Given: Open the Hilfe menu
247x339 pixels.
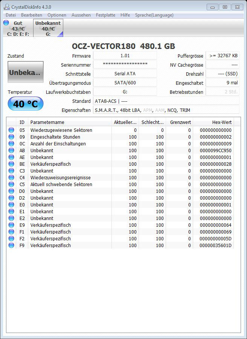Looking at the screenshot, I should pyautogui.click(x=125, y=15).
